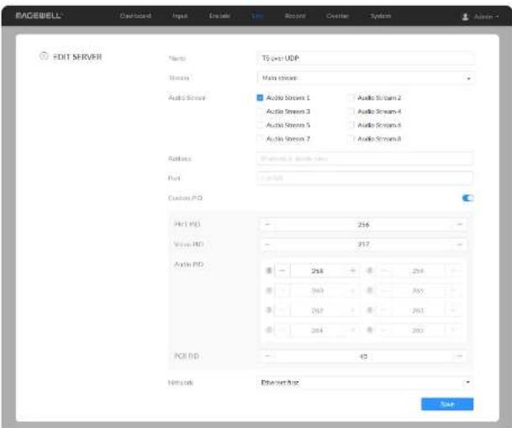
Task: Increase the PMT PID value
Action: coord(459,225)
